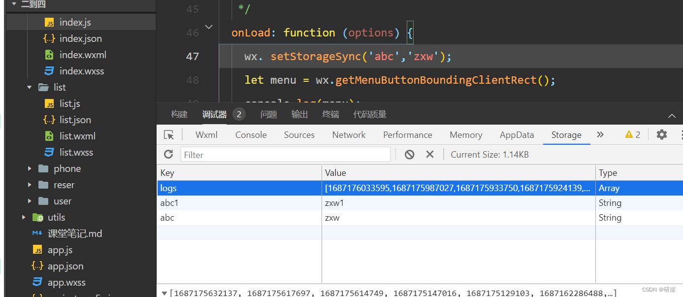
Task: Clear all storage with the circle-slash icon
Action: pos(409,155)
